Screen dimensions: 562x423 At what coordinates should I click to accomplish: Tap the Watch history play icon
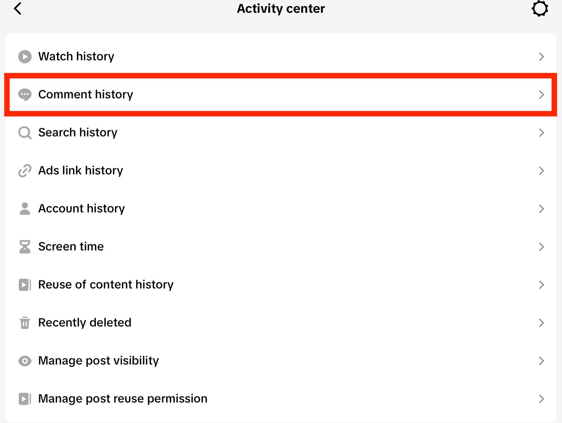click(x=25, y=57)
